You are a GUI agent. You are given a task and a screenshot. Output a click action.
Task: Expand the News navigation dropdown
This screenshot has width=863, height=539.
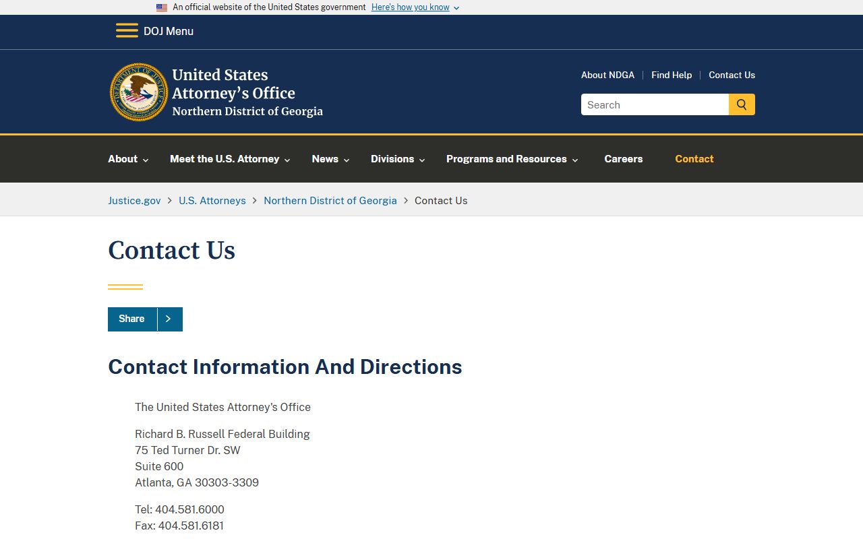point(330,159)
